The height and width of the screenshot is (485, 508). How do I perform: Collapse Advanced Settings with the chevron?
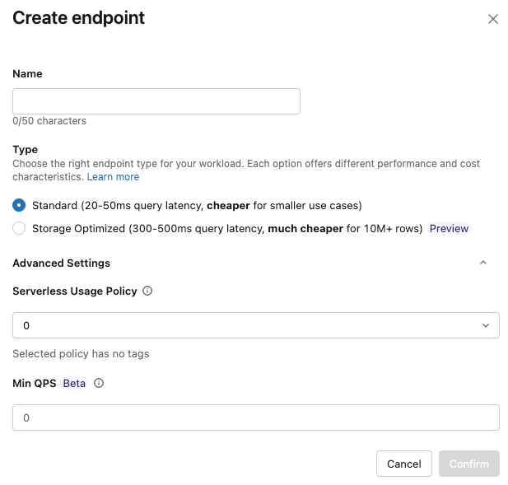tap(483, 263)
